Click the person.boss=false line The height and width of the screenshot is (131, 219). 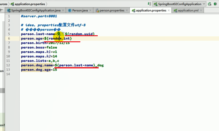[39, 47]
